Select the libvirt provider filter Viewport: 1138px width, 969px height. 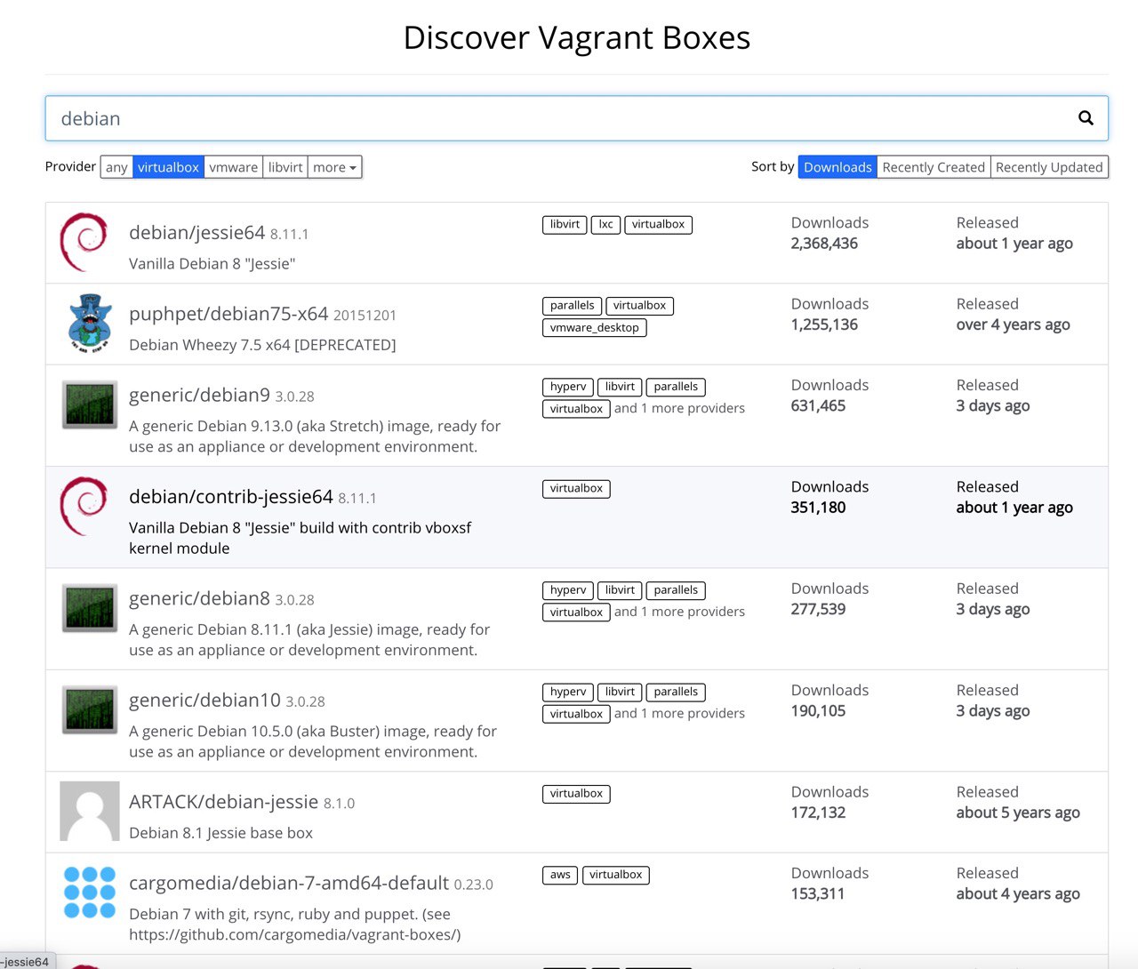(285, 167)
